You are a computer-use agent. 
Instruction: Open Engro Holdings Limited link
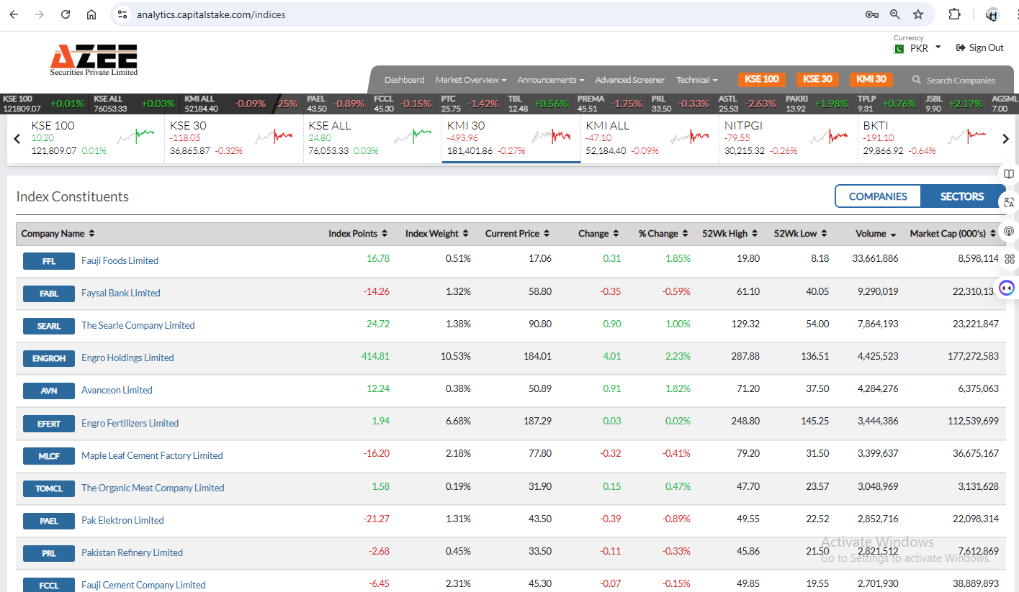[x=127, y=358]
